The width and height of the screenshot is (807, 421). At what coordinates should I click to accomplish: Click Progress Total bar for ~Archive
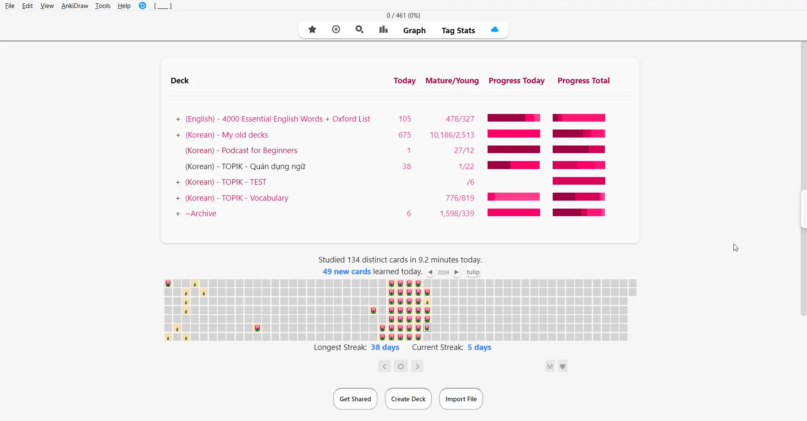[x=579, y=213]
